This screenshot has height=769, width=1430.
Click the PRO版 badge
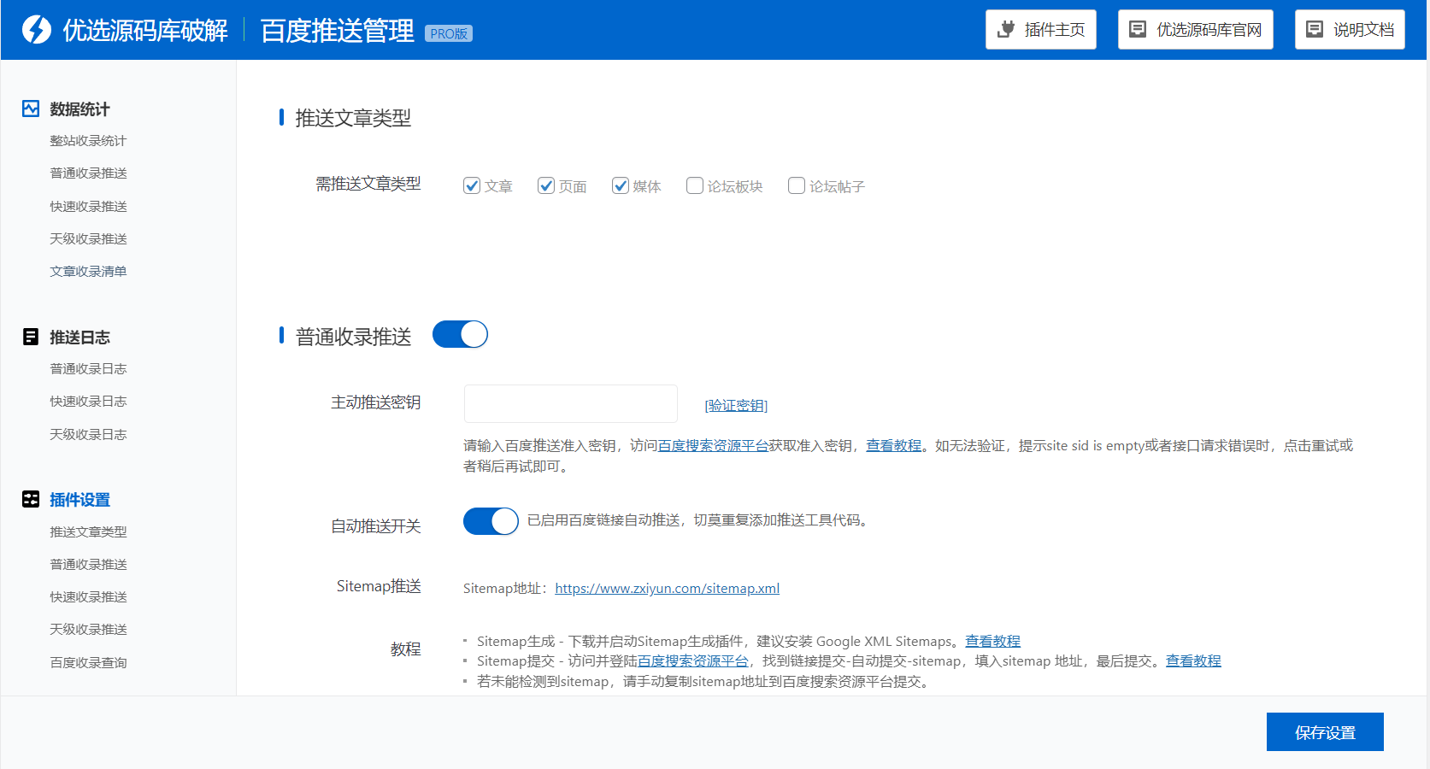coord(449,34)
